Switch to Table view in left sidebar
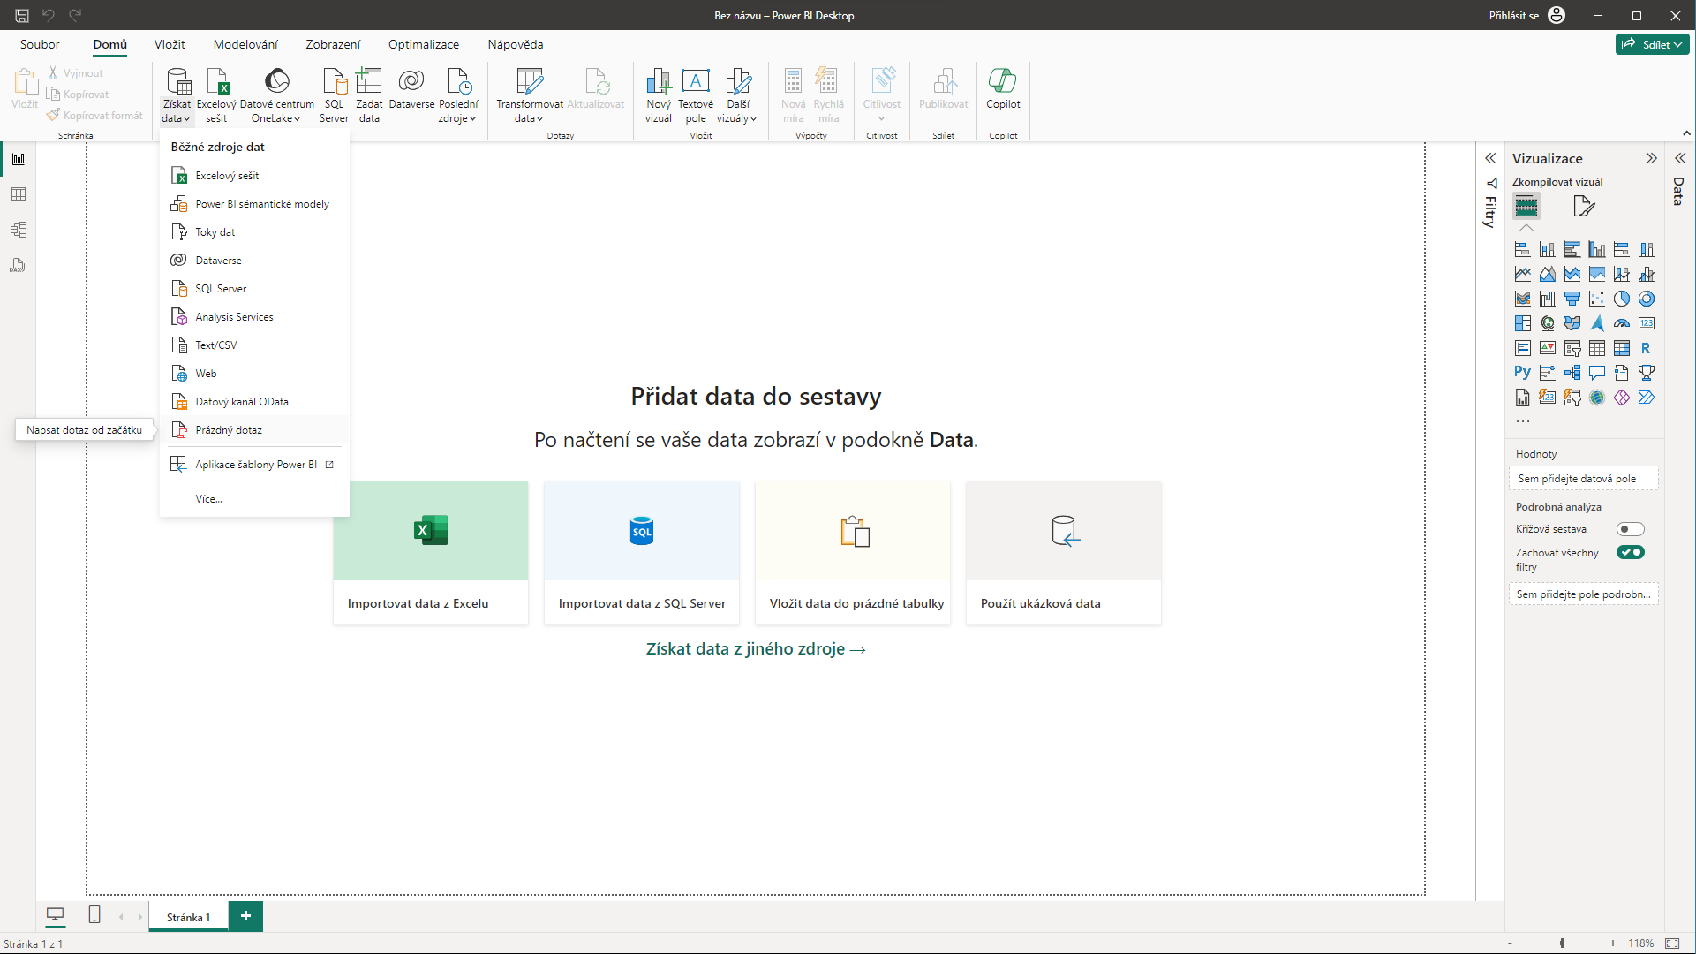1696x954 pixels. point(18,194)
